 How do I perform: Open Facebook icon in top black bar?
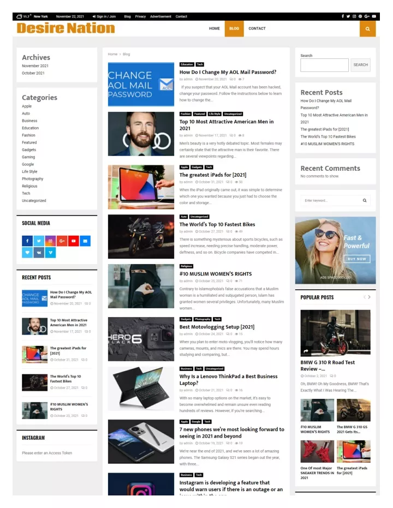coord(342,16)
